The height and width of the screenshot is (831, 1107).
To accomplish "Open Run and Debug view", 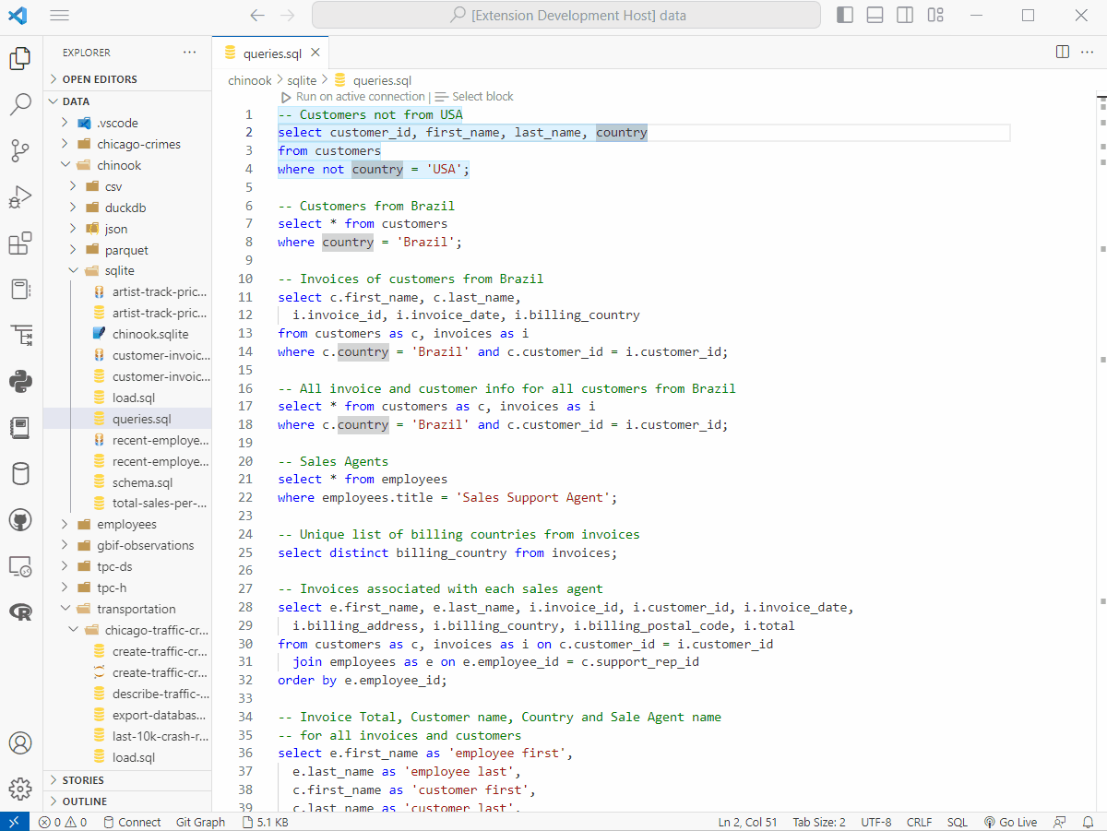I will click(20, 197).
